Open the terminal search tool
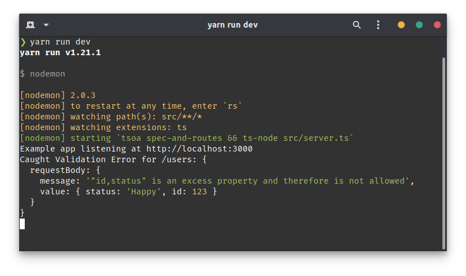466x276 pixels. tap(357, 25)
